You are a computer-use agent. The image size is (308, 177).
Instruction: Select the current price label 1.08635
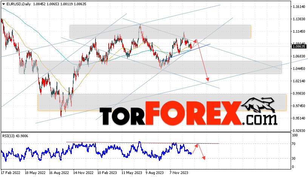click(x=299, y=47)
